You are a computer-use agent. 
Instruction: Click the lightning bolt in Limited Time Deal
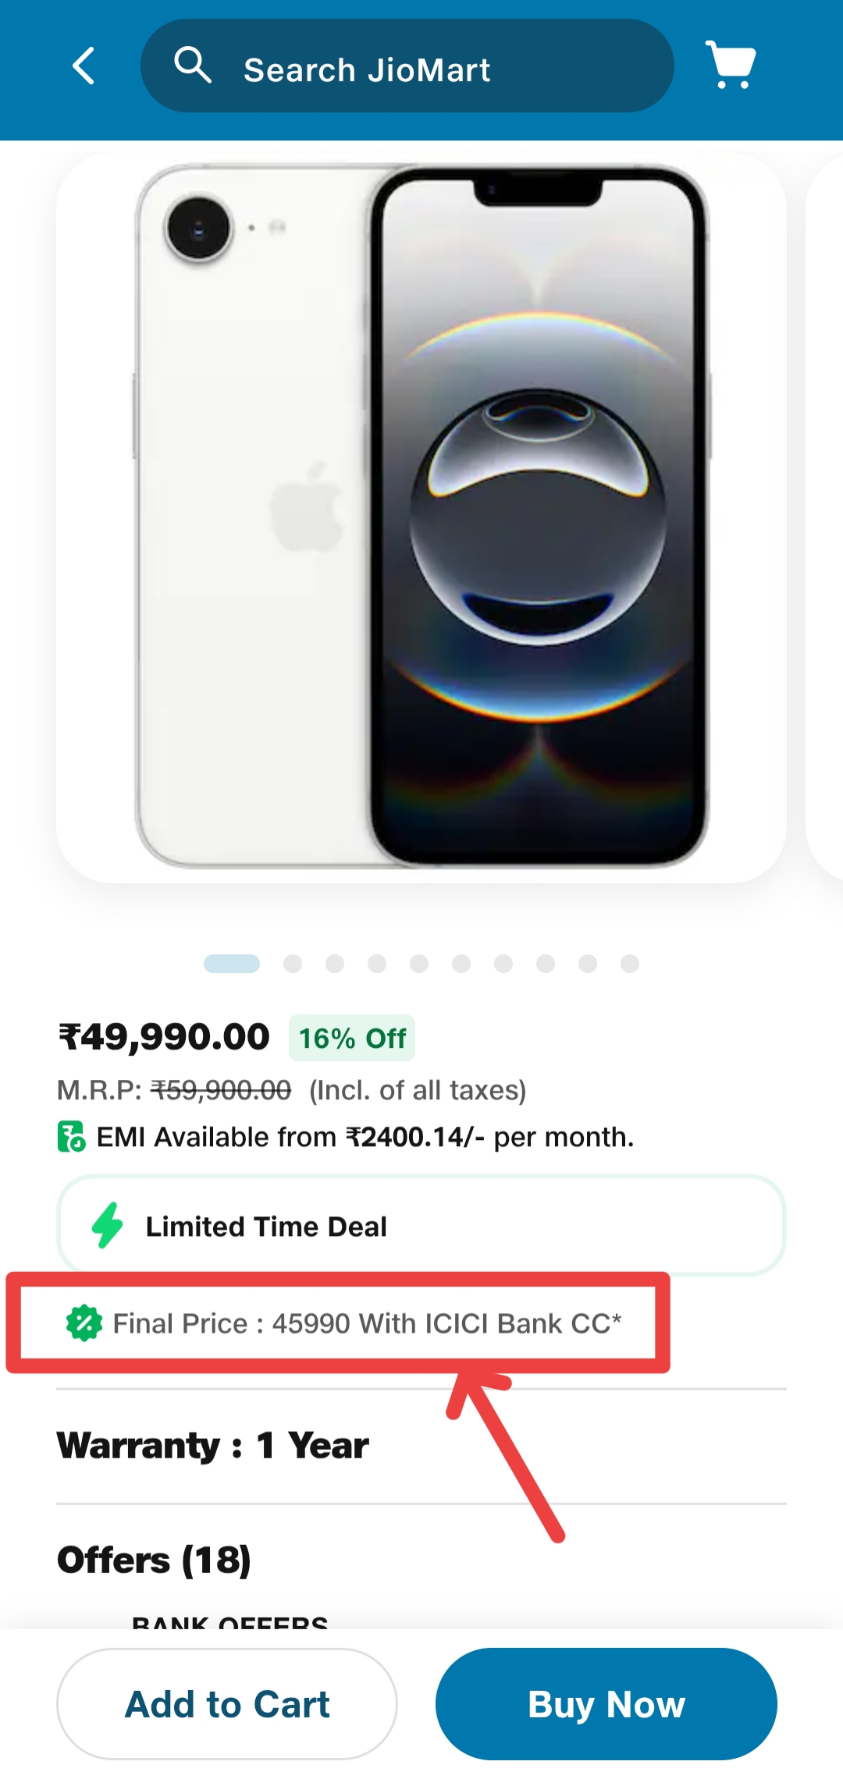(x=106, y=1225)
